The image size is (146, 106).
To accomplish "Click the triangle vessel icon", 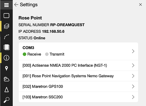I will (x=7, y=90).
